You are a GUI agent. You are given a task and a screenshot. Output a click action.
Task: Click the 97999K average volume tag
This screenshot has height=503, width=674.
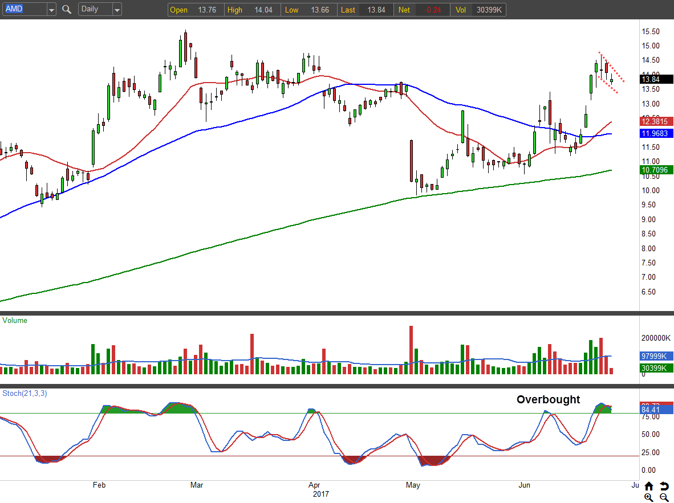656,356
